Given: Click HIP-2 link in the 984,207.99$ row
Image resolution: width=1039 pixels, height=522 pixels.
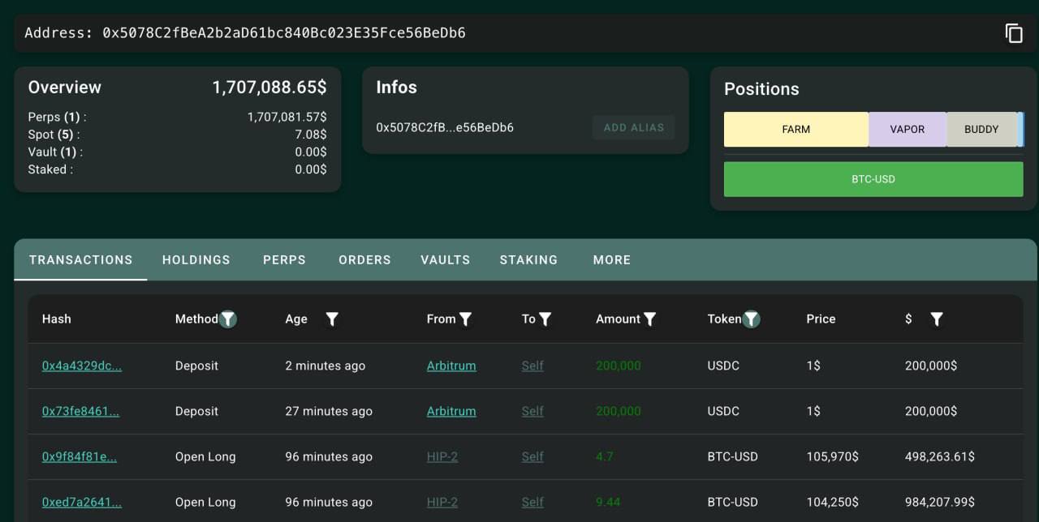Looking at the screenshot, I should [442, 502].
